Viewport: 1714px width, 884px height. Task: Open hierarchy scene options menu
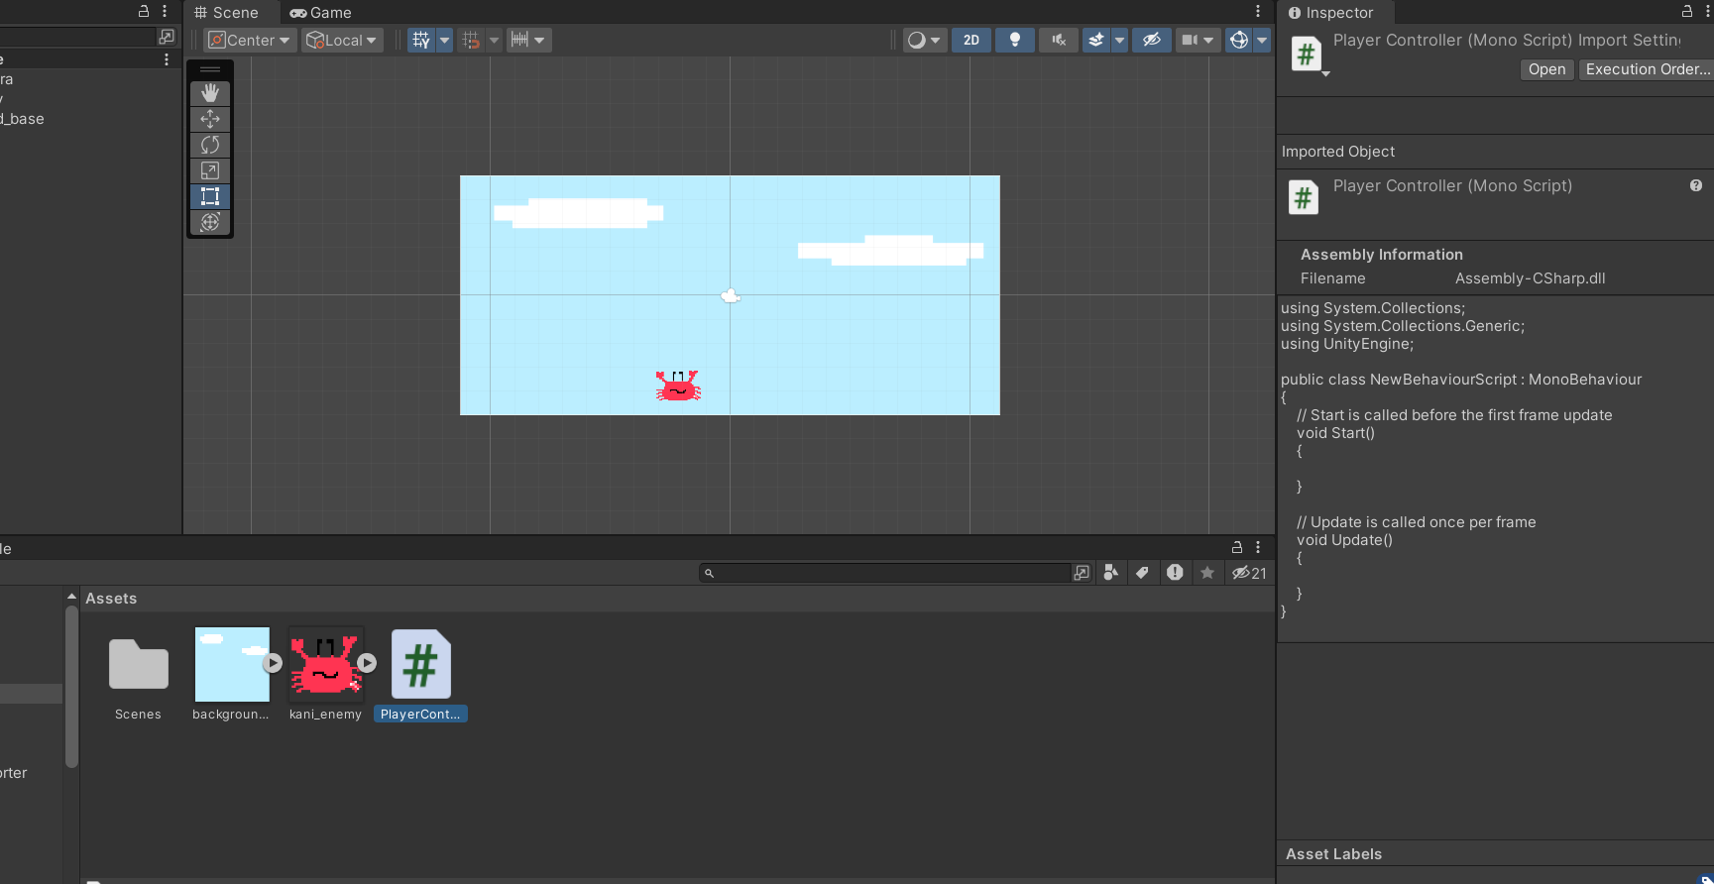167,59
